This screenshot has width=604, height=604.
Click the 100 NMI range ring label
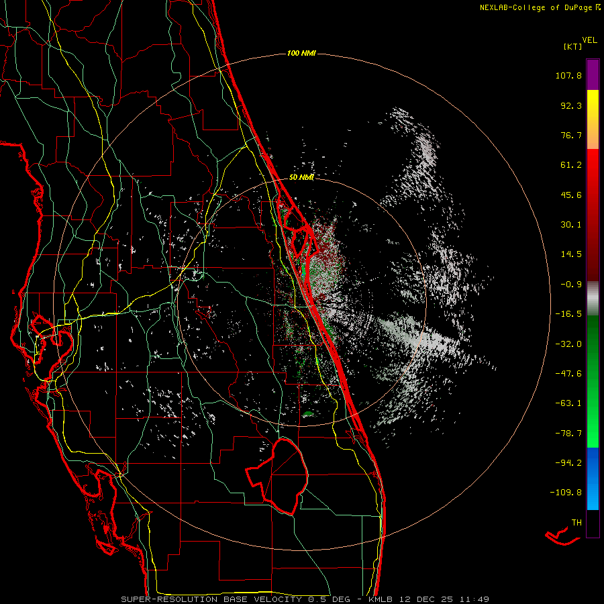click(x=301, y=53)
